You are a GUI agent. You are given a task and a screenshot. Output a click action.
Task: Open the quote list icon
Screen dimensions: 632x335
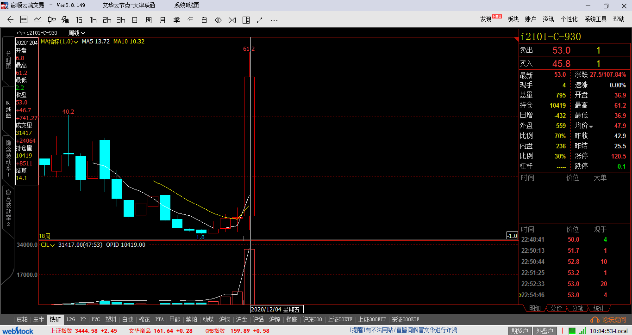coord(24,20)
